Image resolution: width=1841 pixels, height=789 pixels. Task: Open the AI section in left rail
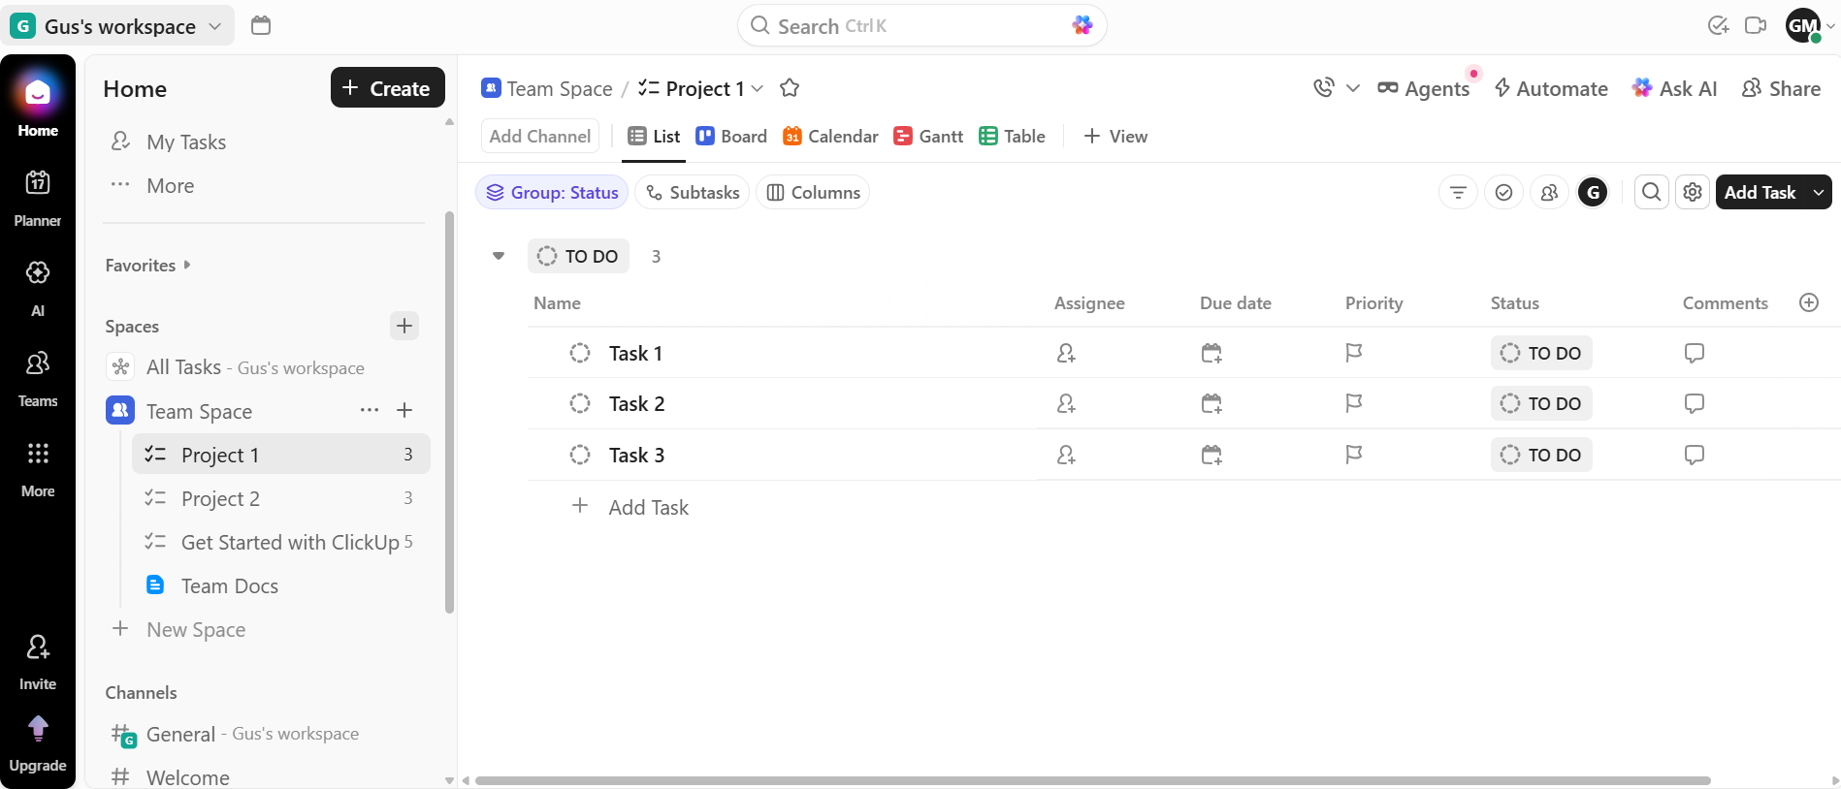38,272
